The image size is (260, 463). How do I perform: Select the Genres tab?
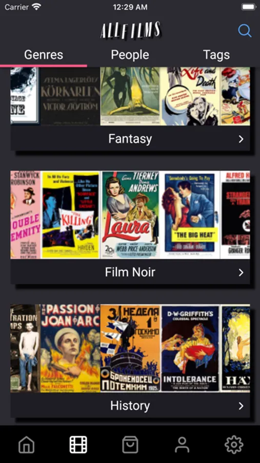pyautogui.click(x=44, y=55)
